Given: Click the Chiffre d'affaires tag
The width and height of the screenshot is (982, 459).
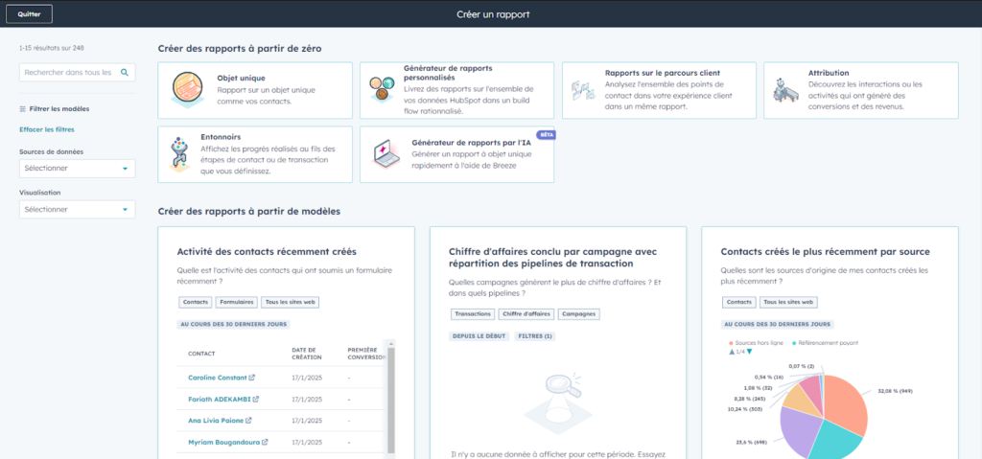Looking at the screenshot, I should 526,313.
